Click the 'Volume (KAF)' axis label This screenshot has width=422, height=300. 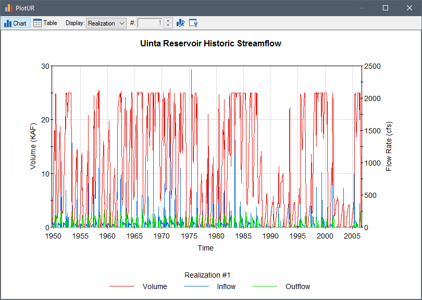[33, 147]
